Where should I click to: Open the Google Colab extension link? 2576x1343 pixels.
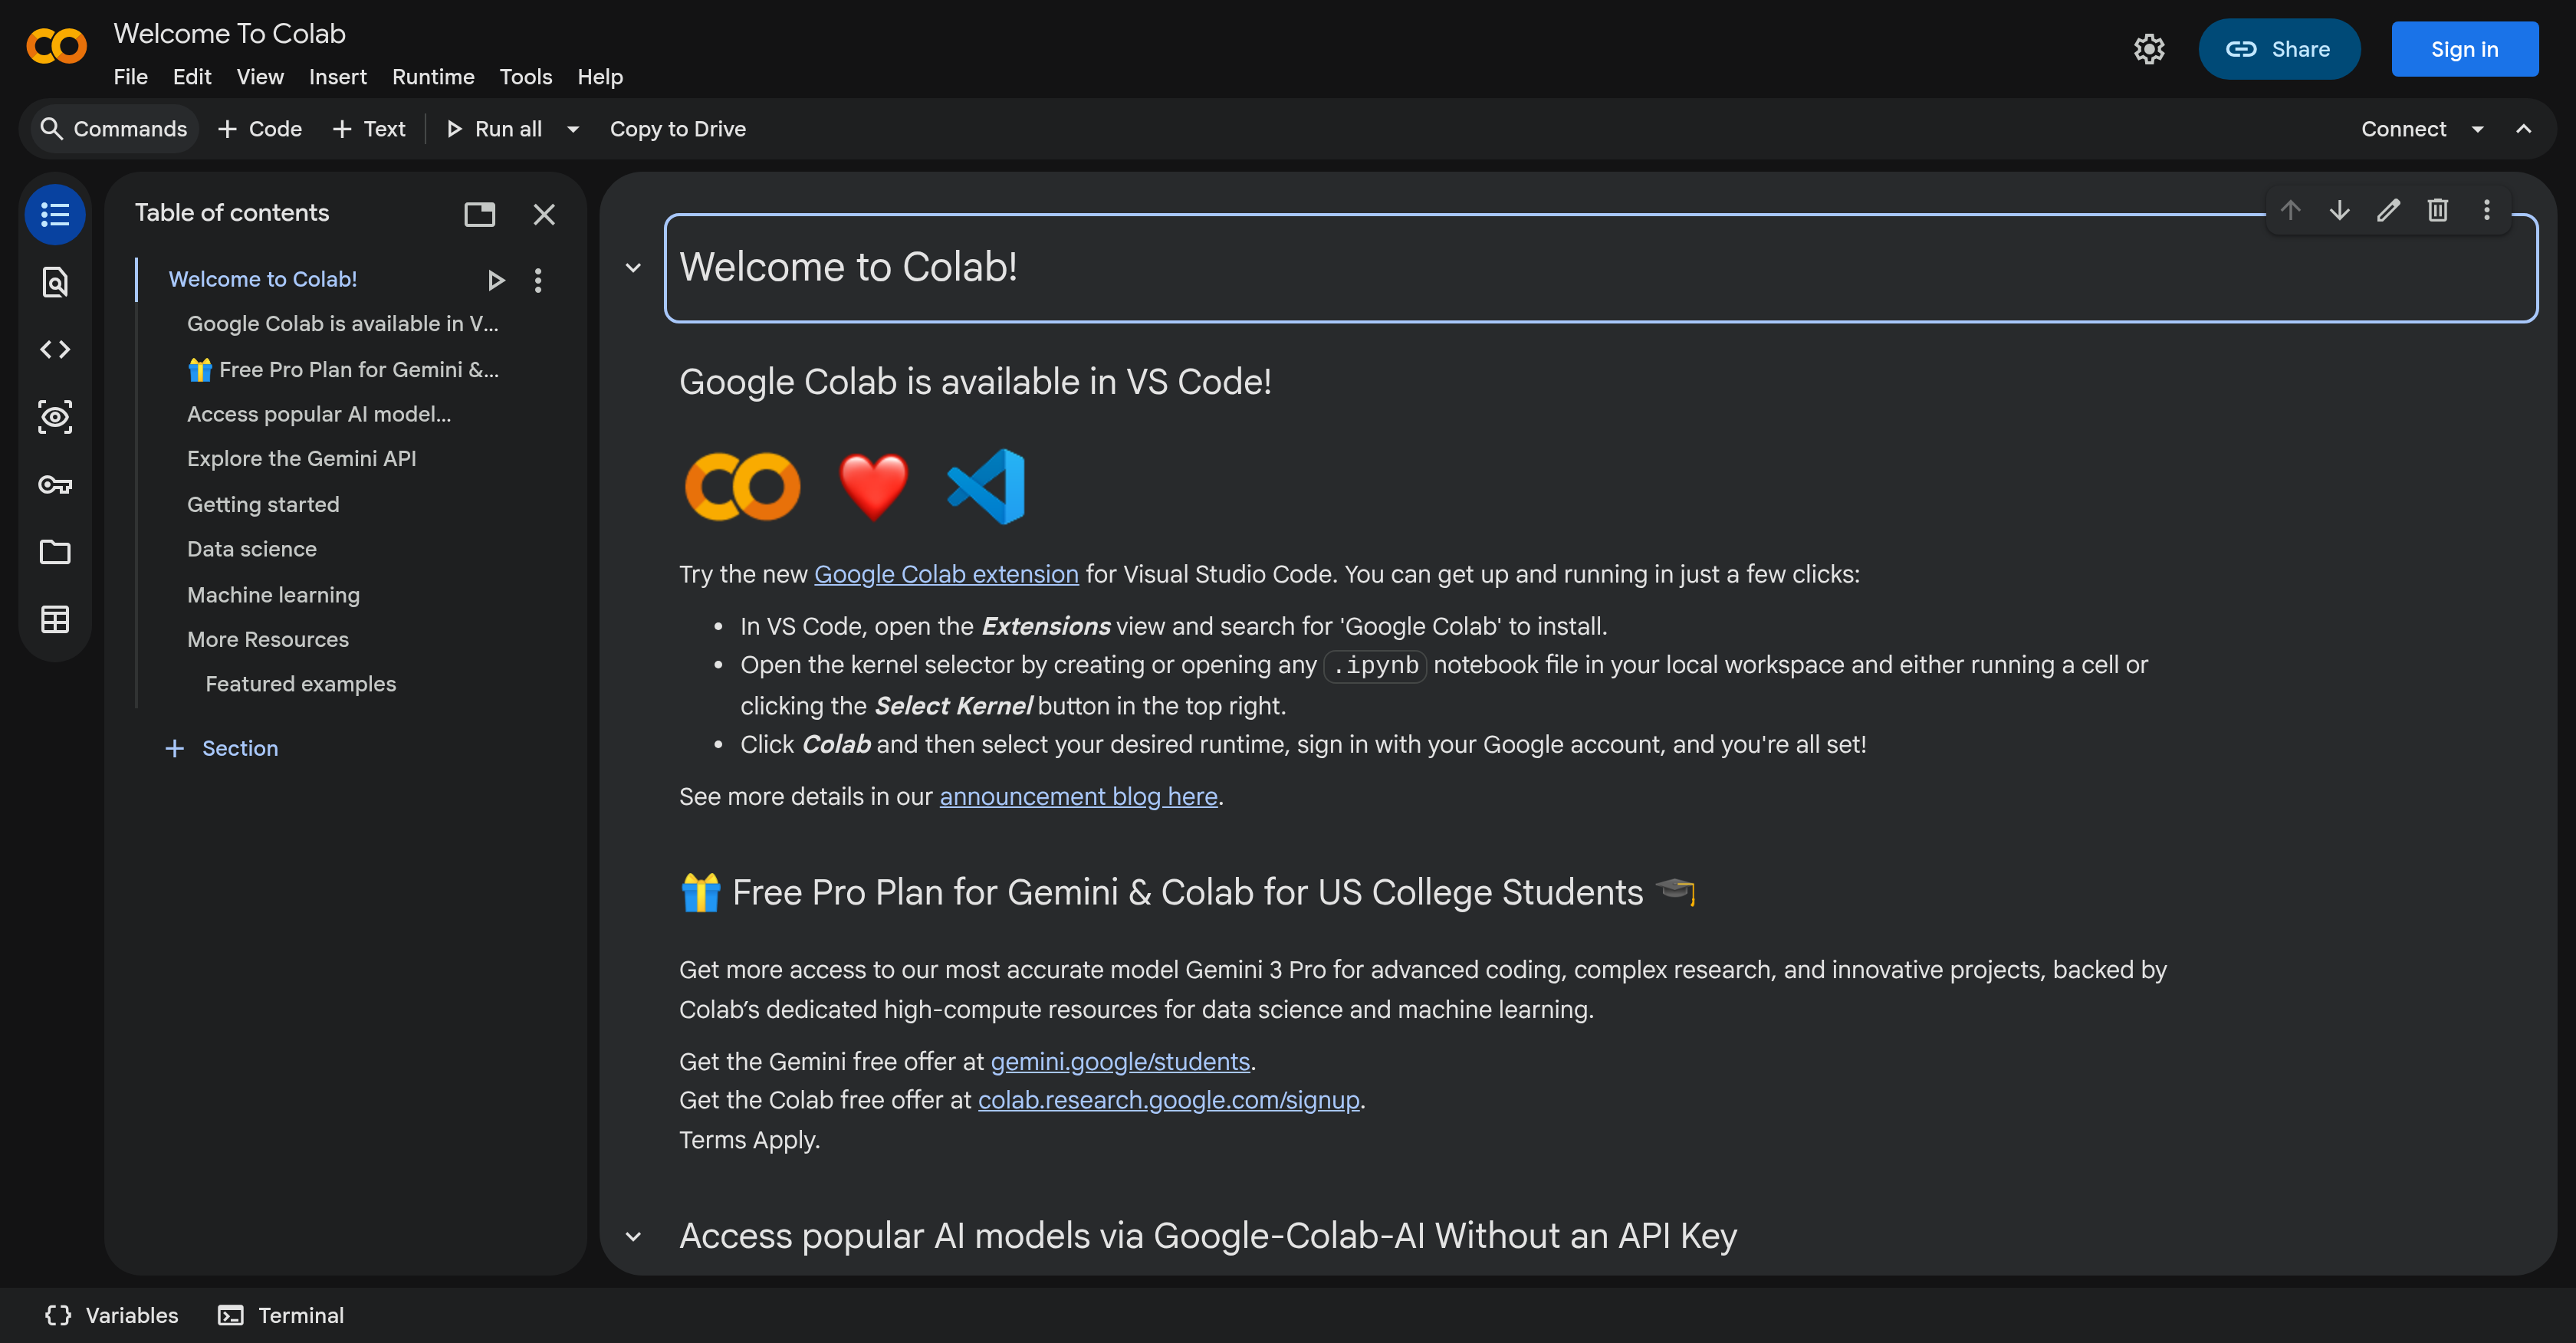click(x=945, y=574)
